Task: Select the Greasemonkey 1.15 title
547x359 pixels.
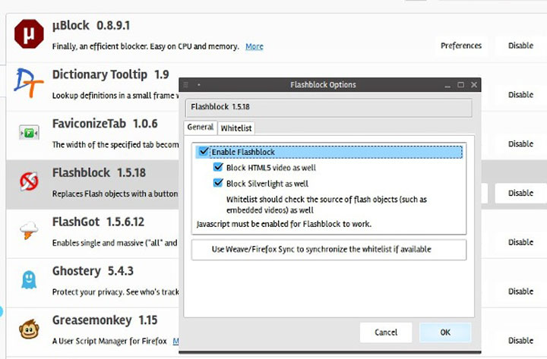Action: point(105,320)
